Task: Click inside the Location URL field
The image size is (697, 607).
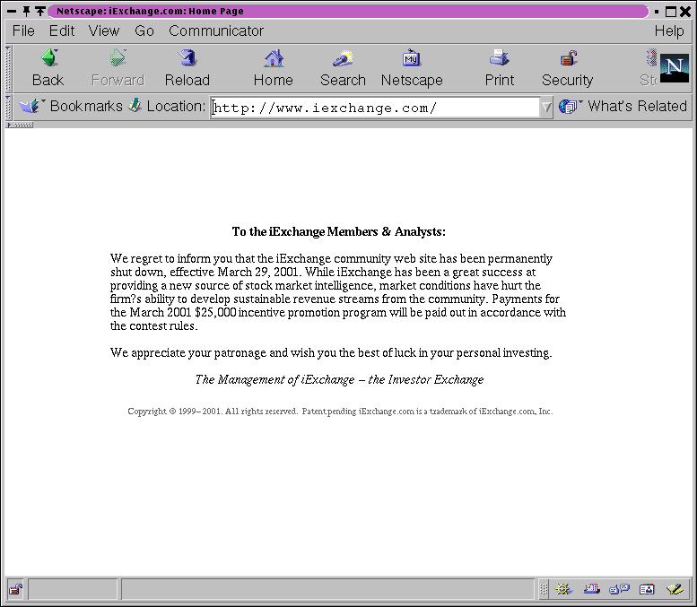Action: [375, 108]
